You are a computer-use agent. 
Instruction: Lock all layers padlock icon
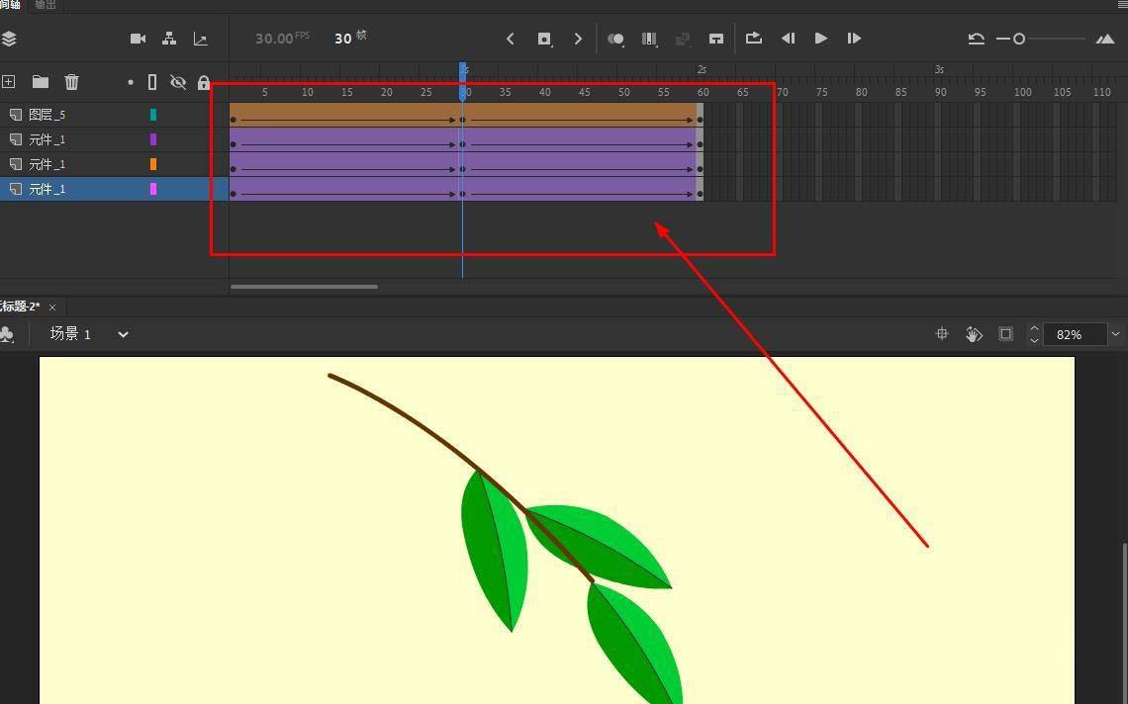(x=204, y=83)
